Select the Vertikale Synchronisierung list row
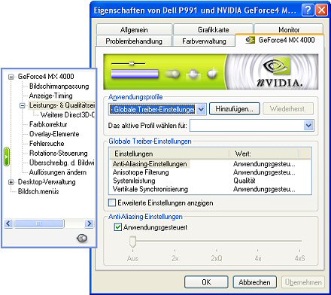Screen dimensions: 331x295 210,189
